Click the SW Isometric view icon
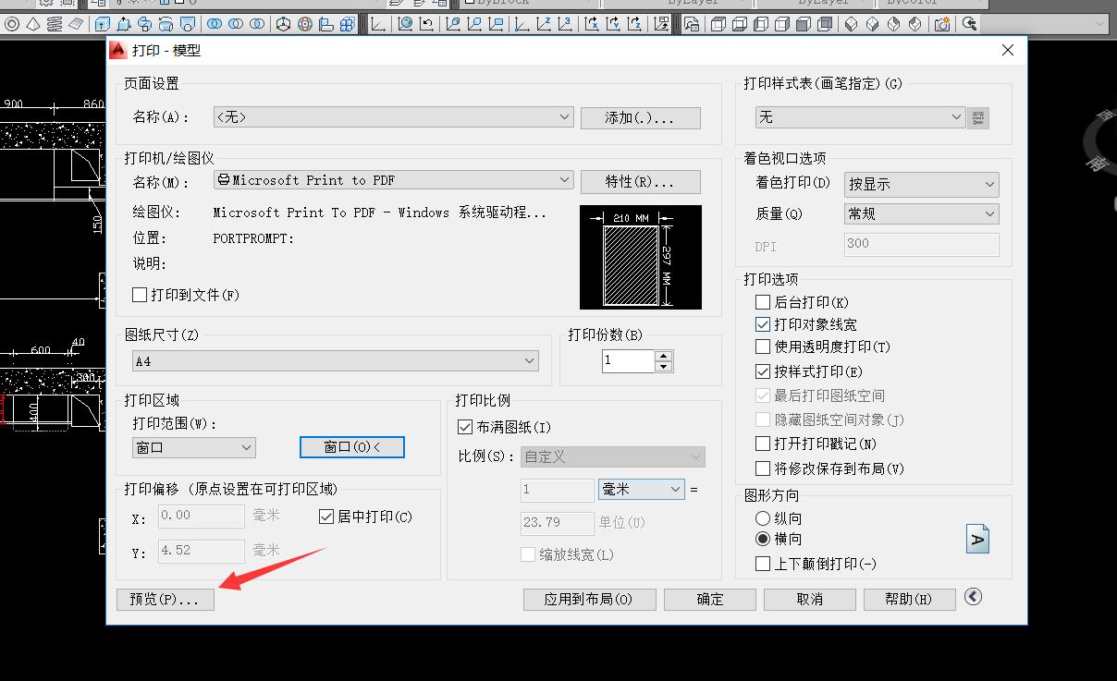Viewport: 1117px width, 681px height. [849, 24]
